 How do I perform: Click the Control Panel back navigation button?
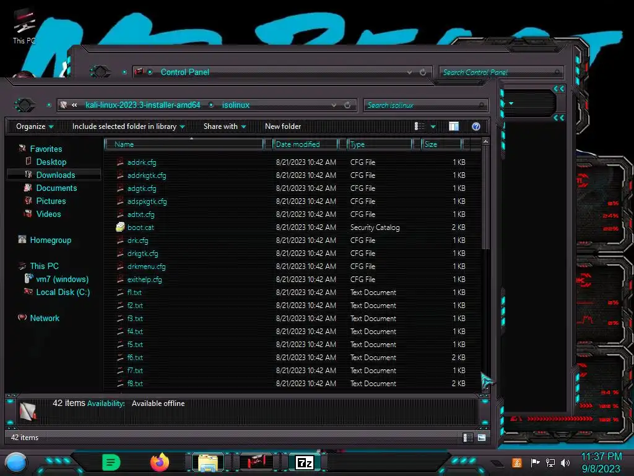(100, 72)
